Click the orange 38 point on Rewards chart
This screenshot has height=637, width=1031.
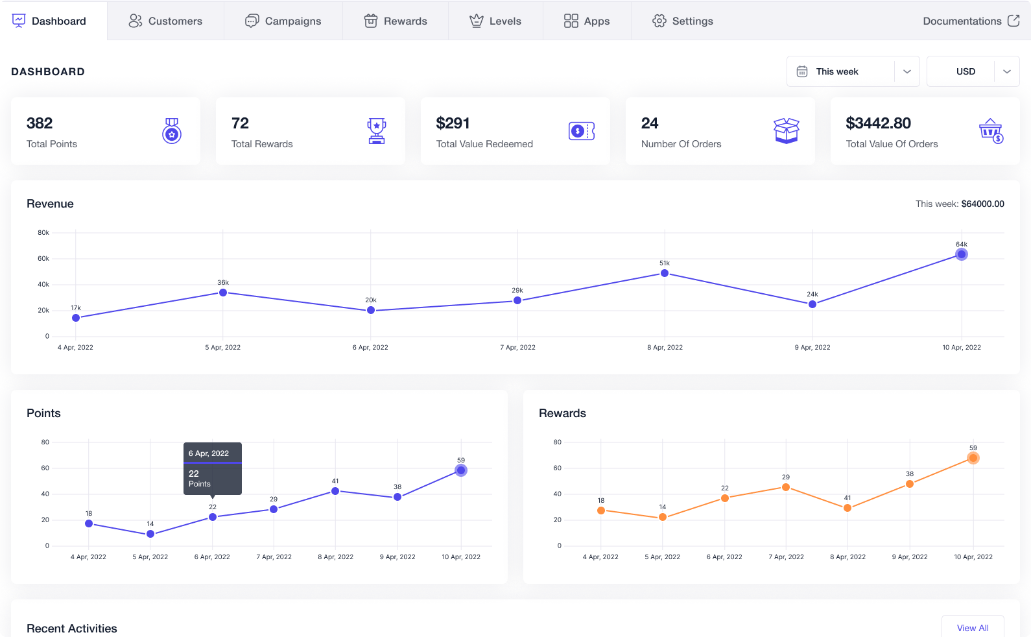click(x=910, y=484)
